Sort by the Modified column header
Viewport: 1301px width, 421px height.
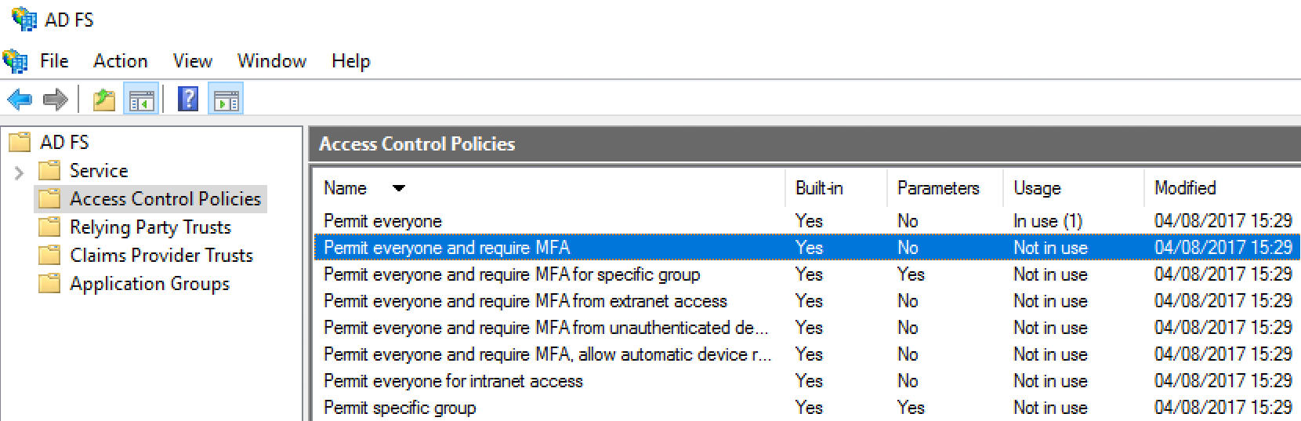pyautogui.click(x=1185, y=188)
